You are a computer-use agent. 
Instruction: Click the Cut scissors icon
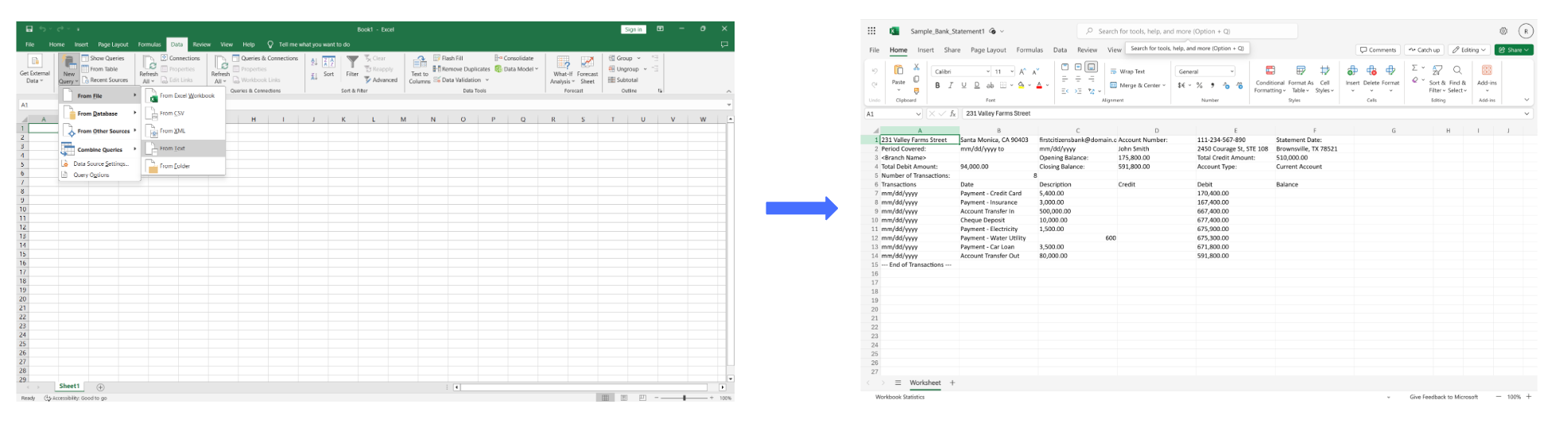[917, 67]
